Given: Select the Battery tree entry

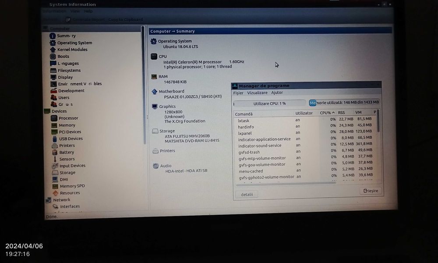Looking at the screenshot, I should tap(67, 153).
